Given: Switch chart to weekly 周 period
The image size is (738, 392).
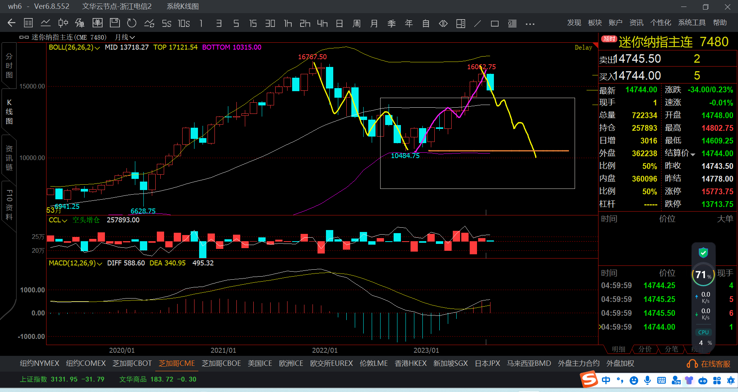Looking at the screenshot, I should click(x=357, y=23).
